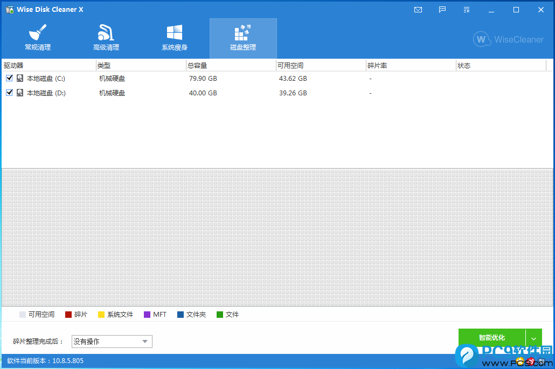Select the 本地磁盘 (C:) row name
Image resolution: width=555 pixels, height=369 pixels.
[x=46, y=79]
